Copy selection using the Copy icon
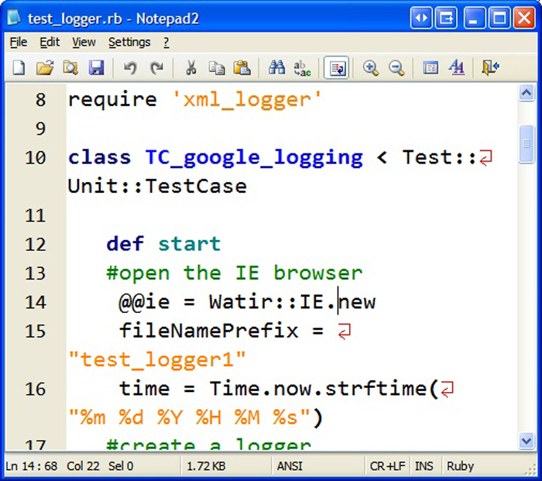Image resolution: width=542 pixels, height=481 pixels. [217, 67]
